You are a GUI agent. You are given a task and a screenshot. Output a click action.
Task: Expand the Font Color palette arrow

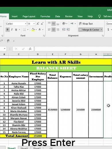point(43,30)
